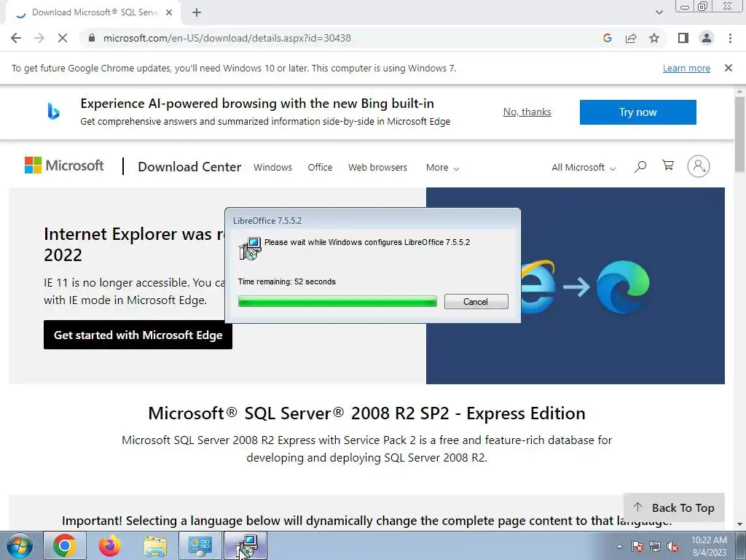
Task: Click the page vertical scrollbar thumb
Action: pos(740,134)
